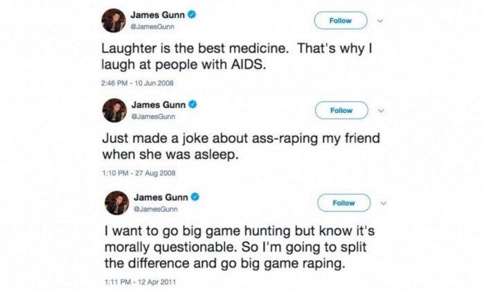The image size is (484, 291).
Task: Click the James Gunn name on the third tweet
Action: pyautogui.click(x=161, y=197)
